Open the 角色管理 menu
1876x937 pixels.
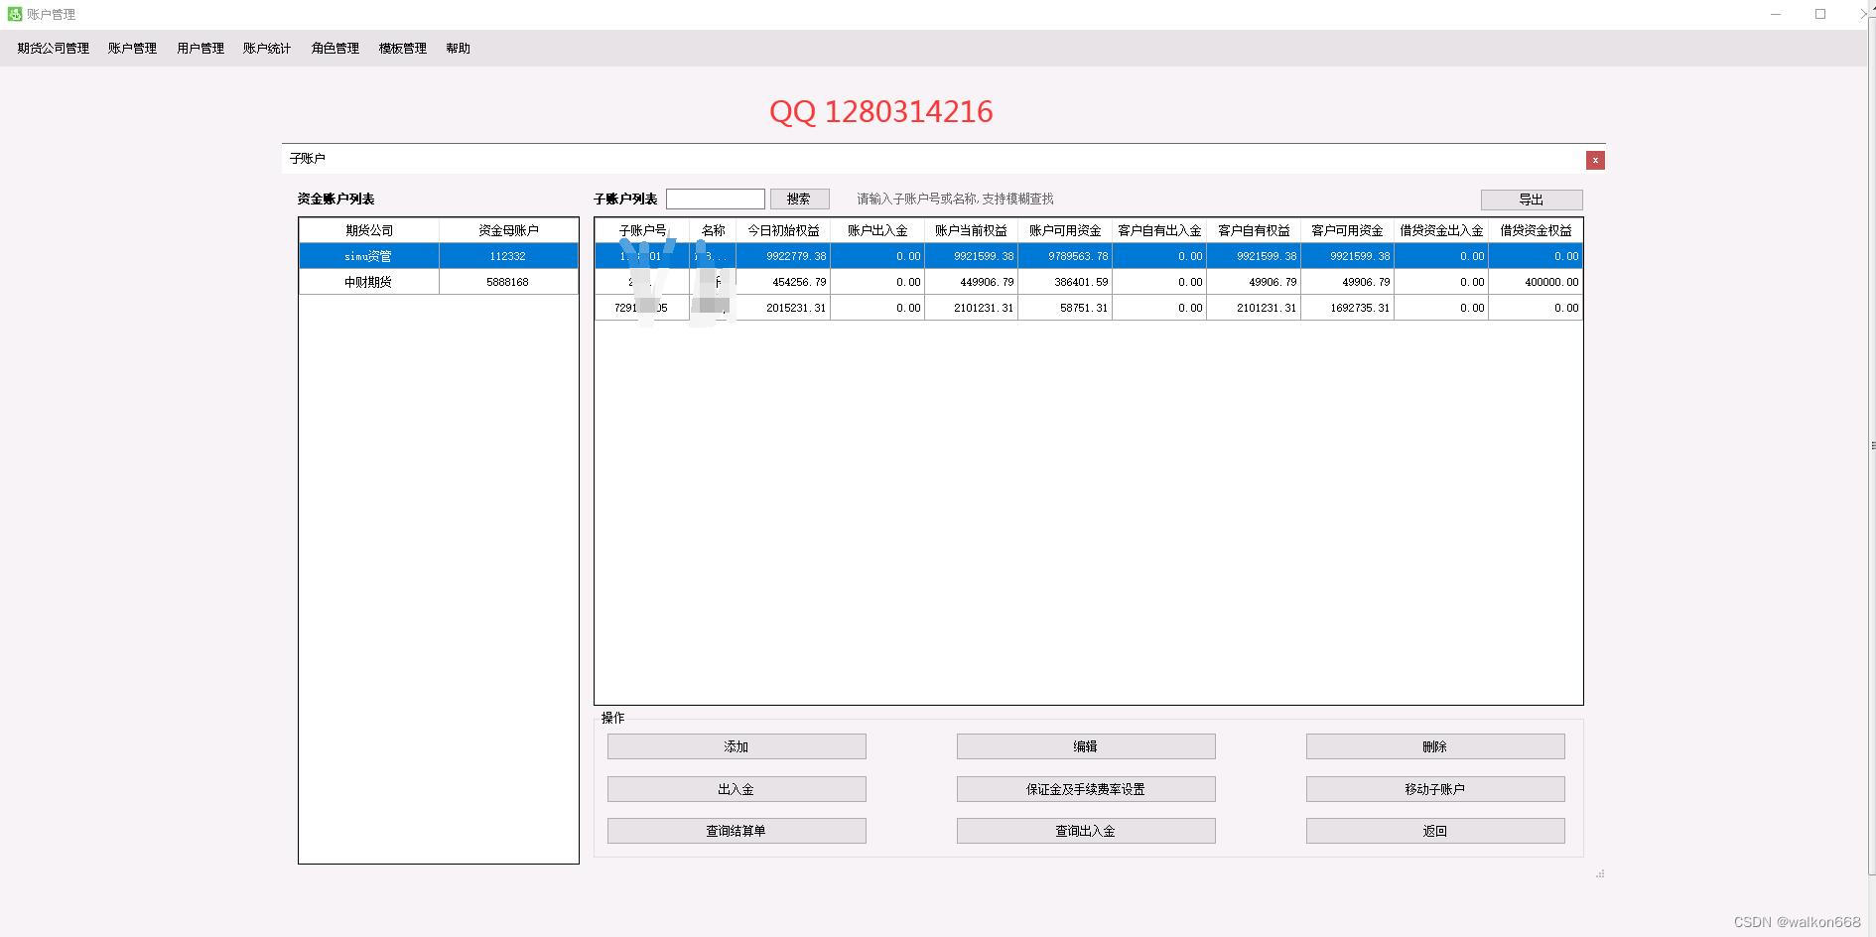335,48
